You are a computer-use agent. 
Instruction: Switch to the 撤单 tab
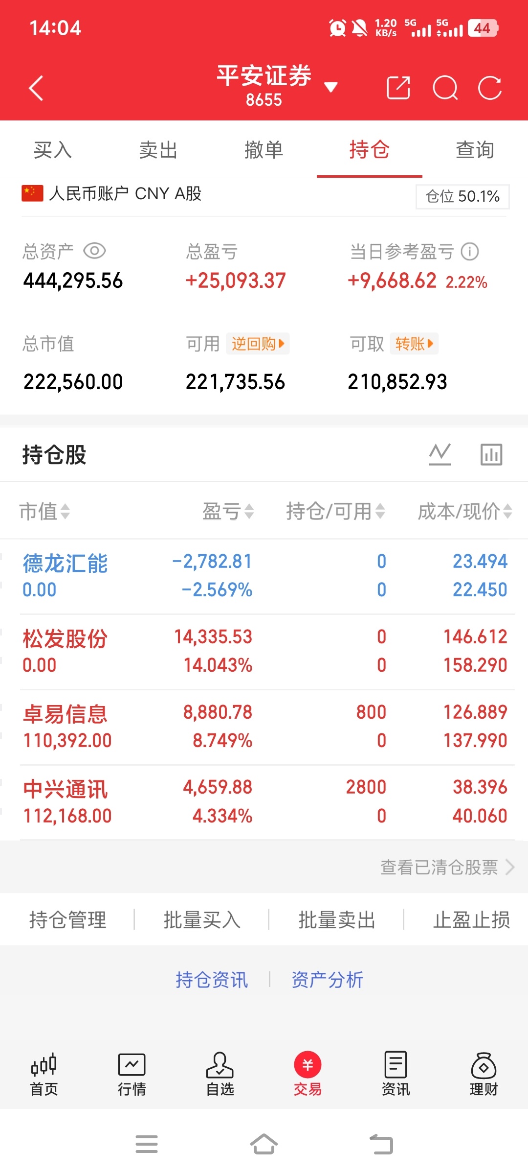(264, 150)
